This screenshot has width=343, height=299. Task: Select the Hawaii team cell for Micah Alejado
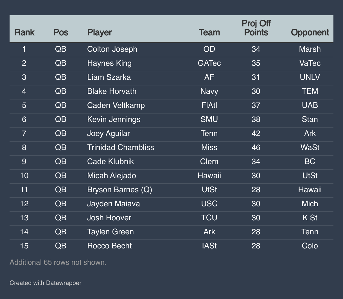pos(209,176)
